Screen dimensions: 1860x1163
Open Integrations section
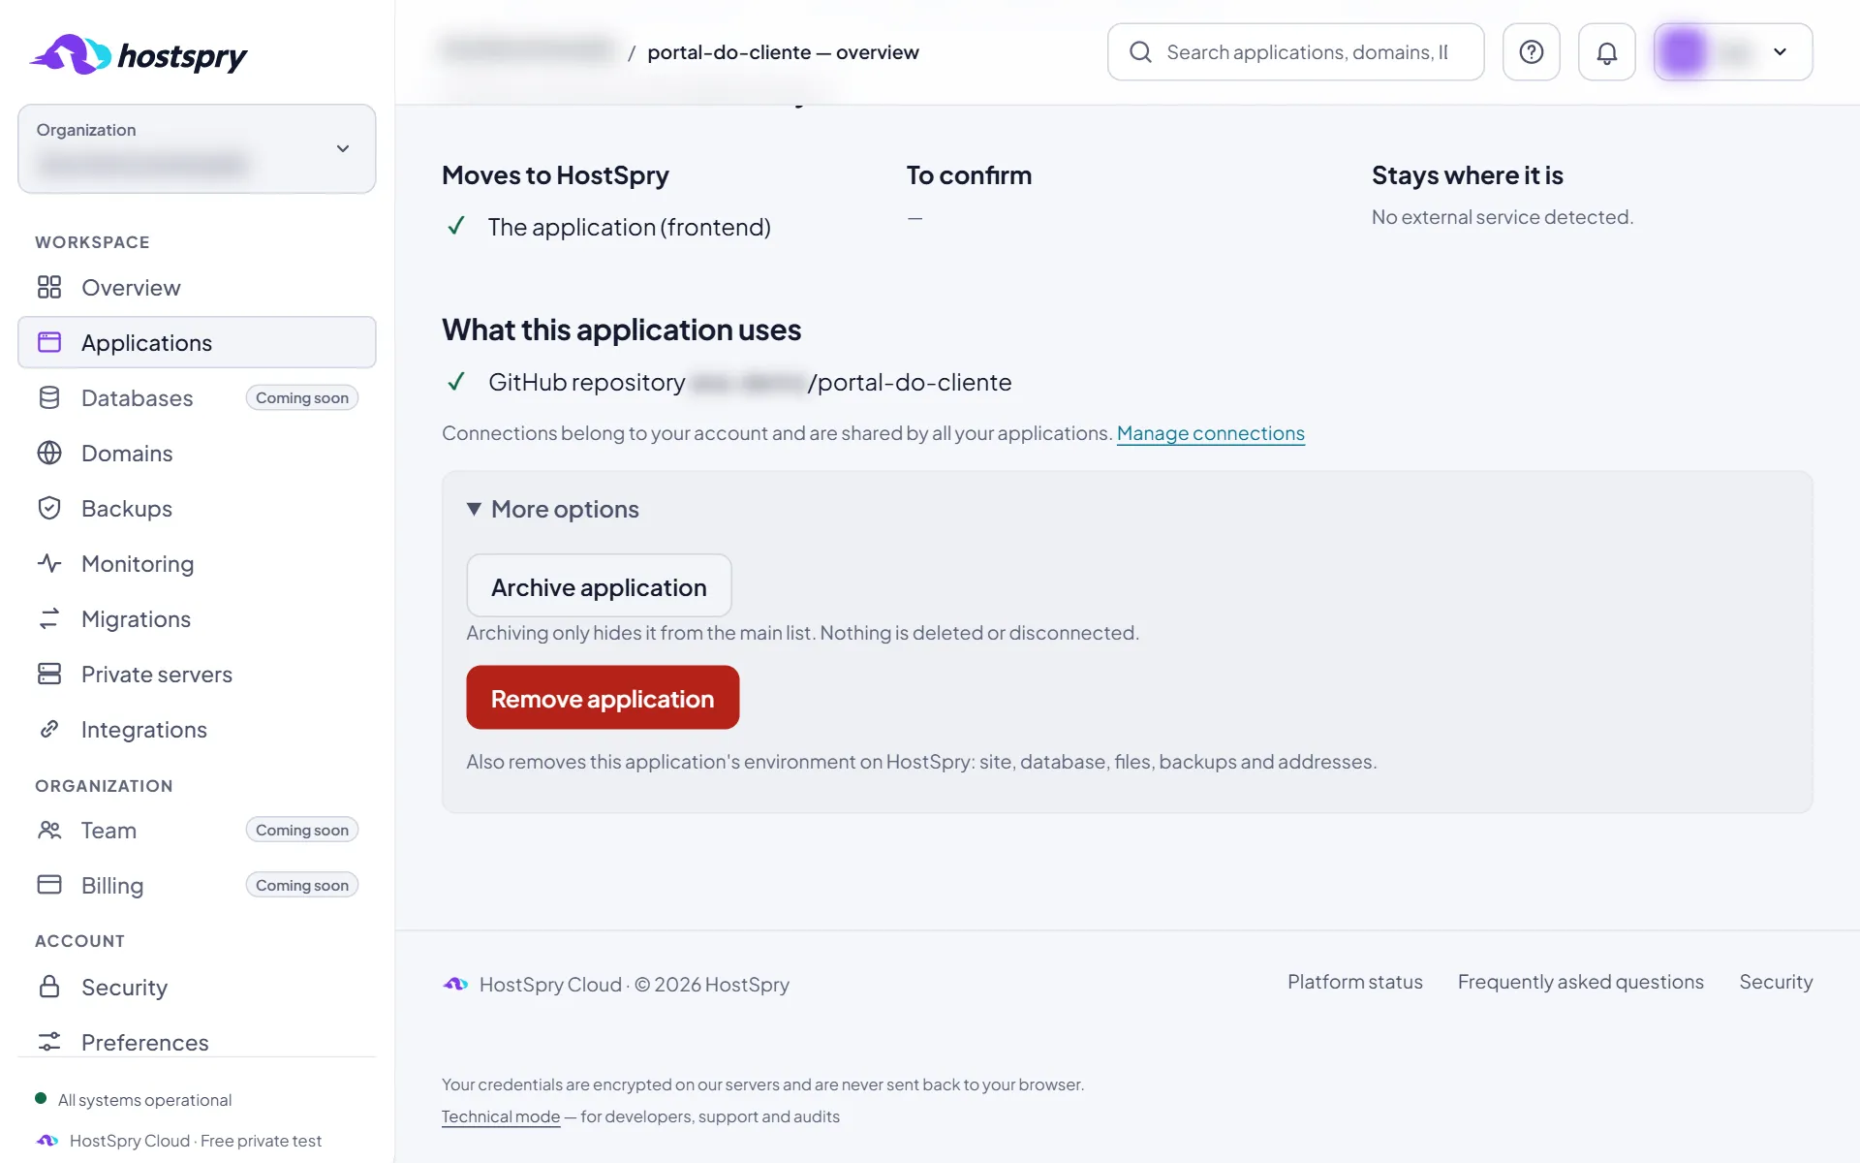pos(197,729)
